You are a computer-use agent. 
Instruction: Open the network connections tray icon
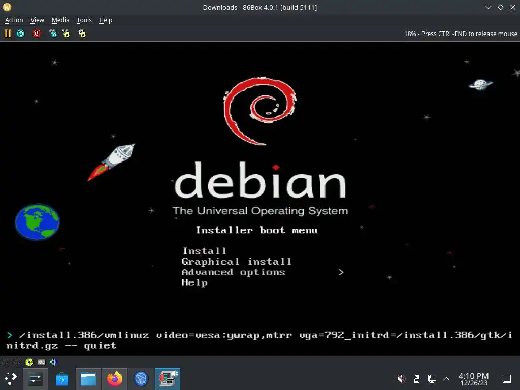point(432,379)
